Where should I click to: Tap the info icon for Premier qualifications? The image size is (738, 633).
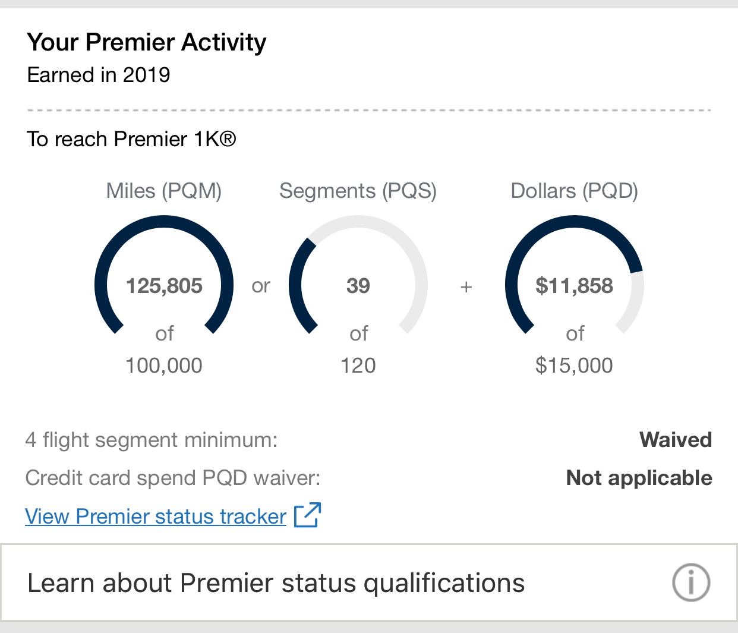pos(690,582)
